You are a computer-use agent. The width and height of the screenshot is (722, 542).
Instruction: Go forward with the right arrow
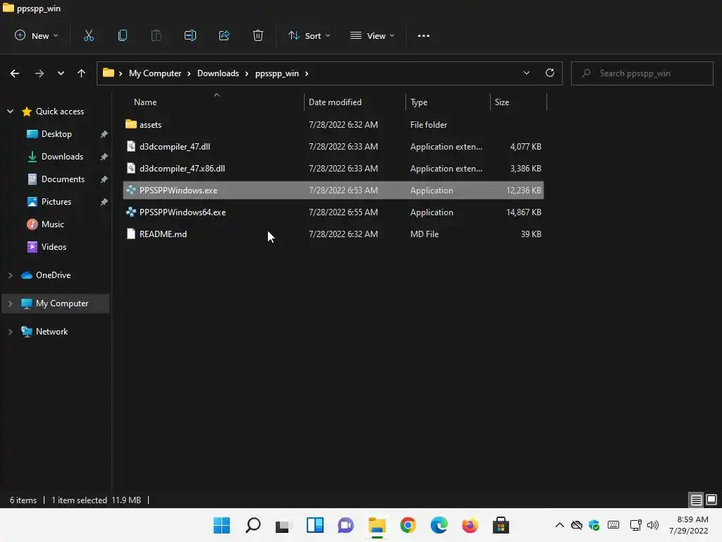pyautogui.click(x=39, y=73)
